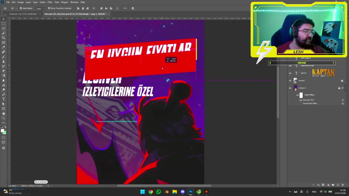The height and width of the screenshot is (196, 349).
Task: Open Illustrator from the taskbar
Action: click(x=207, y=192)
